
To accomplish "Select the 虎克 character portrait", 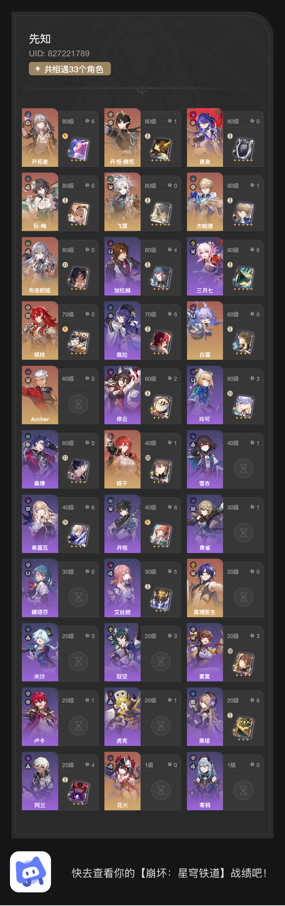I will pos(122,717).
